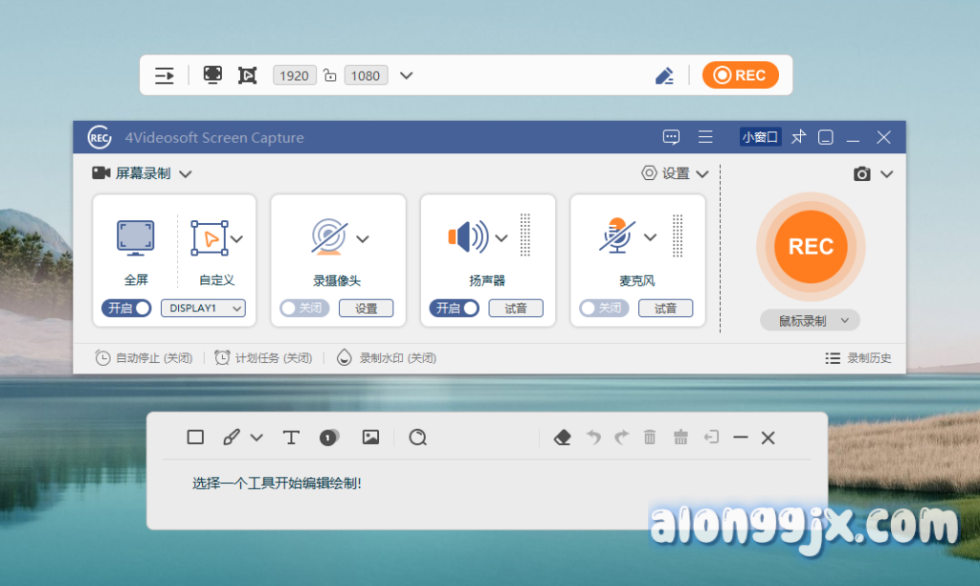Enable the webcam toggle
Screen dimensions: 980x586
304,308
